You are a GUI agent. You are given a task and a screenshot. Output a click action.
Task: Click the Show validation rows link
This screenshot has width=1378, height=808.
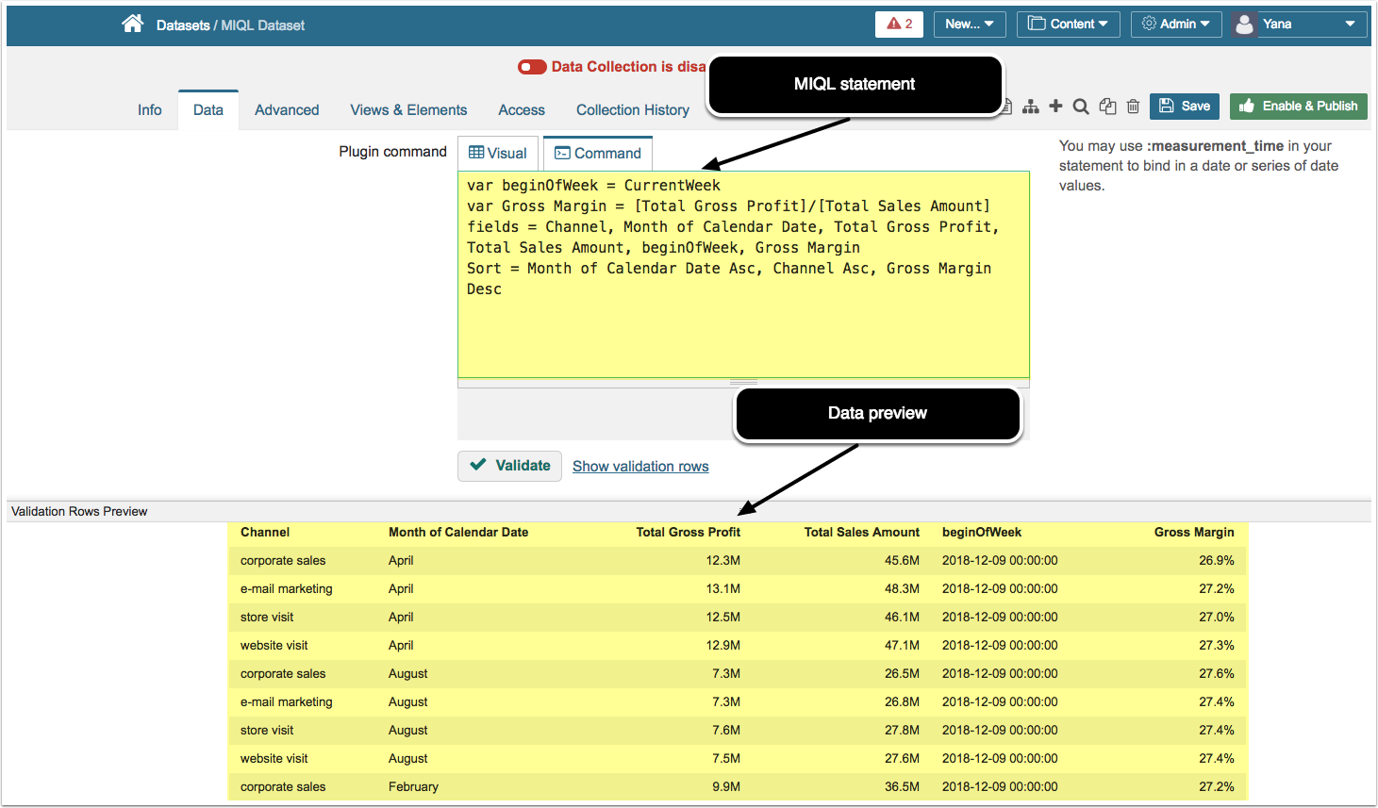coord(640,466)
